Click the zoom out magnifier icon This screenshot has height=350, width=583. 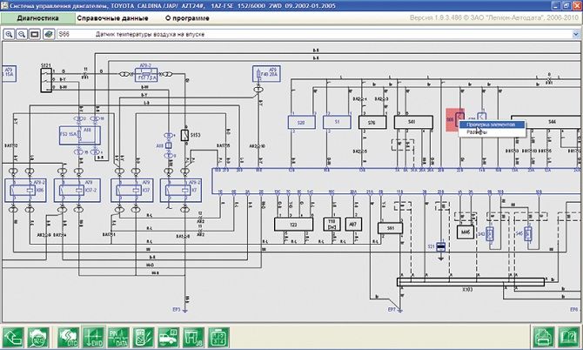click(x=22, y=34)
